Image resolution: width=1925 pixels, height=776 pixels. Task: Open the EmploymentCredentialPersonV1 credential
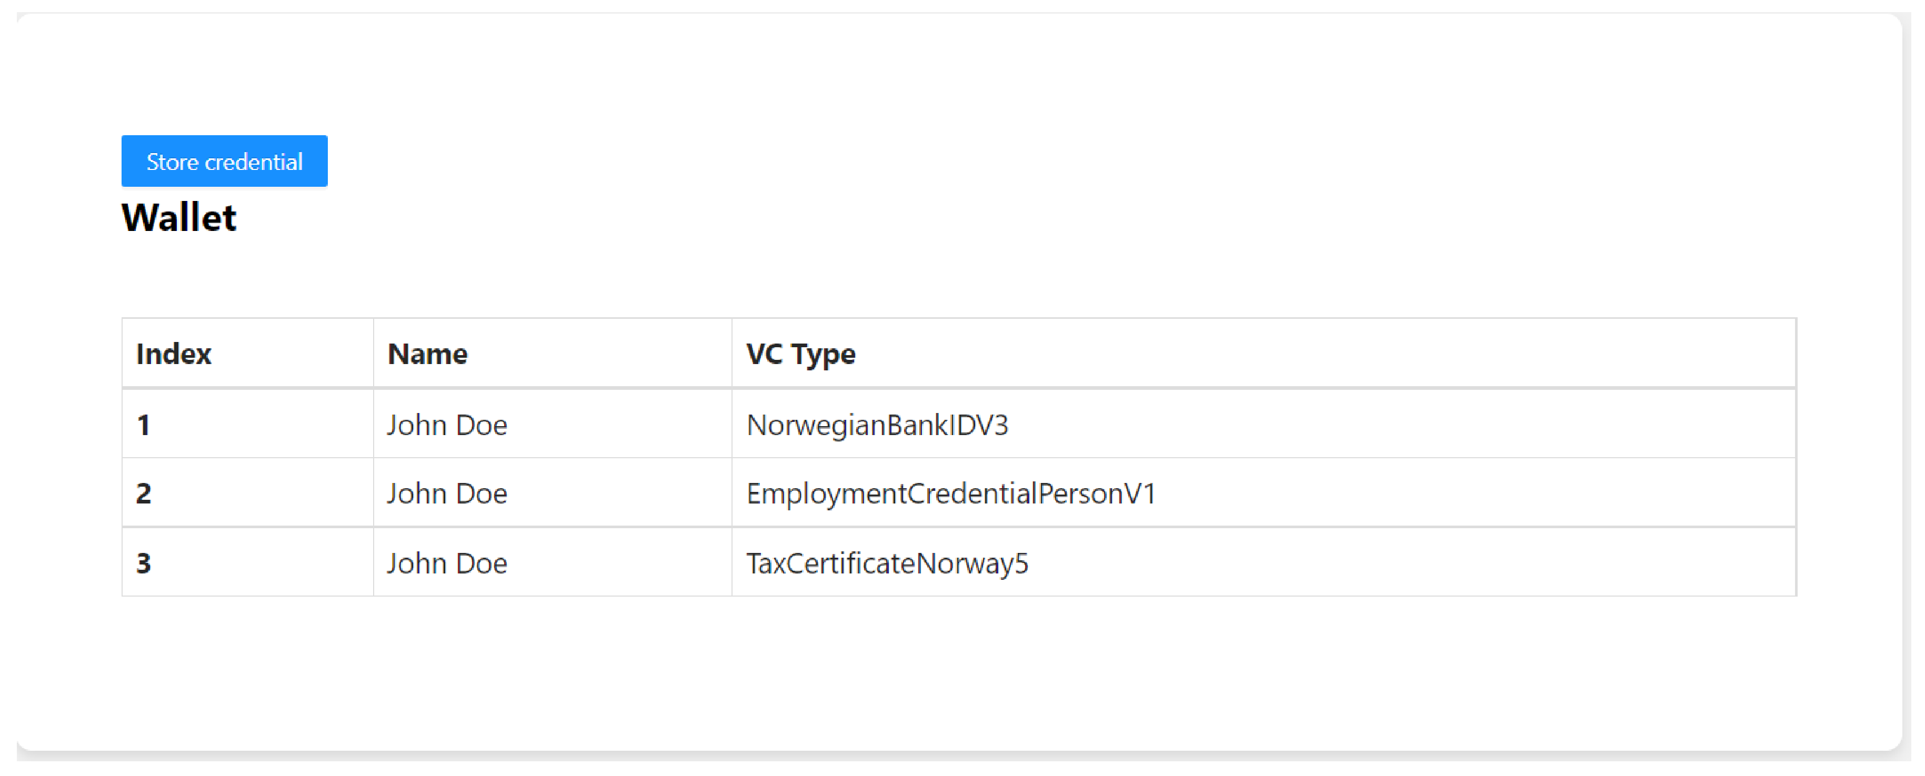[x=950, y=493]
